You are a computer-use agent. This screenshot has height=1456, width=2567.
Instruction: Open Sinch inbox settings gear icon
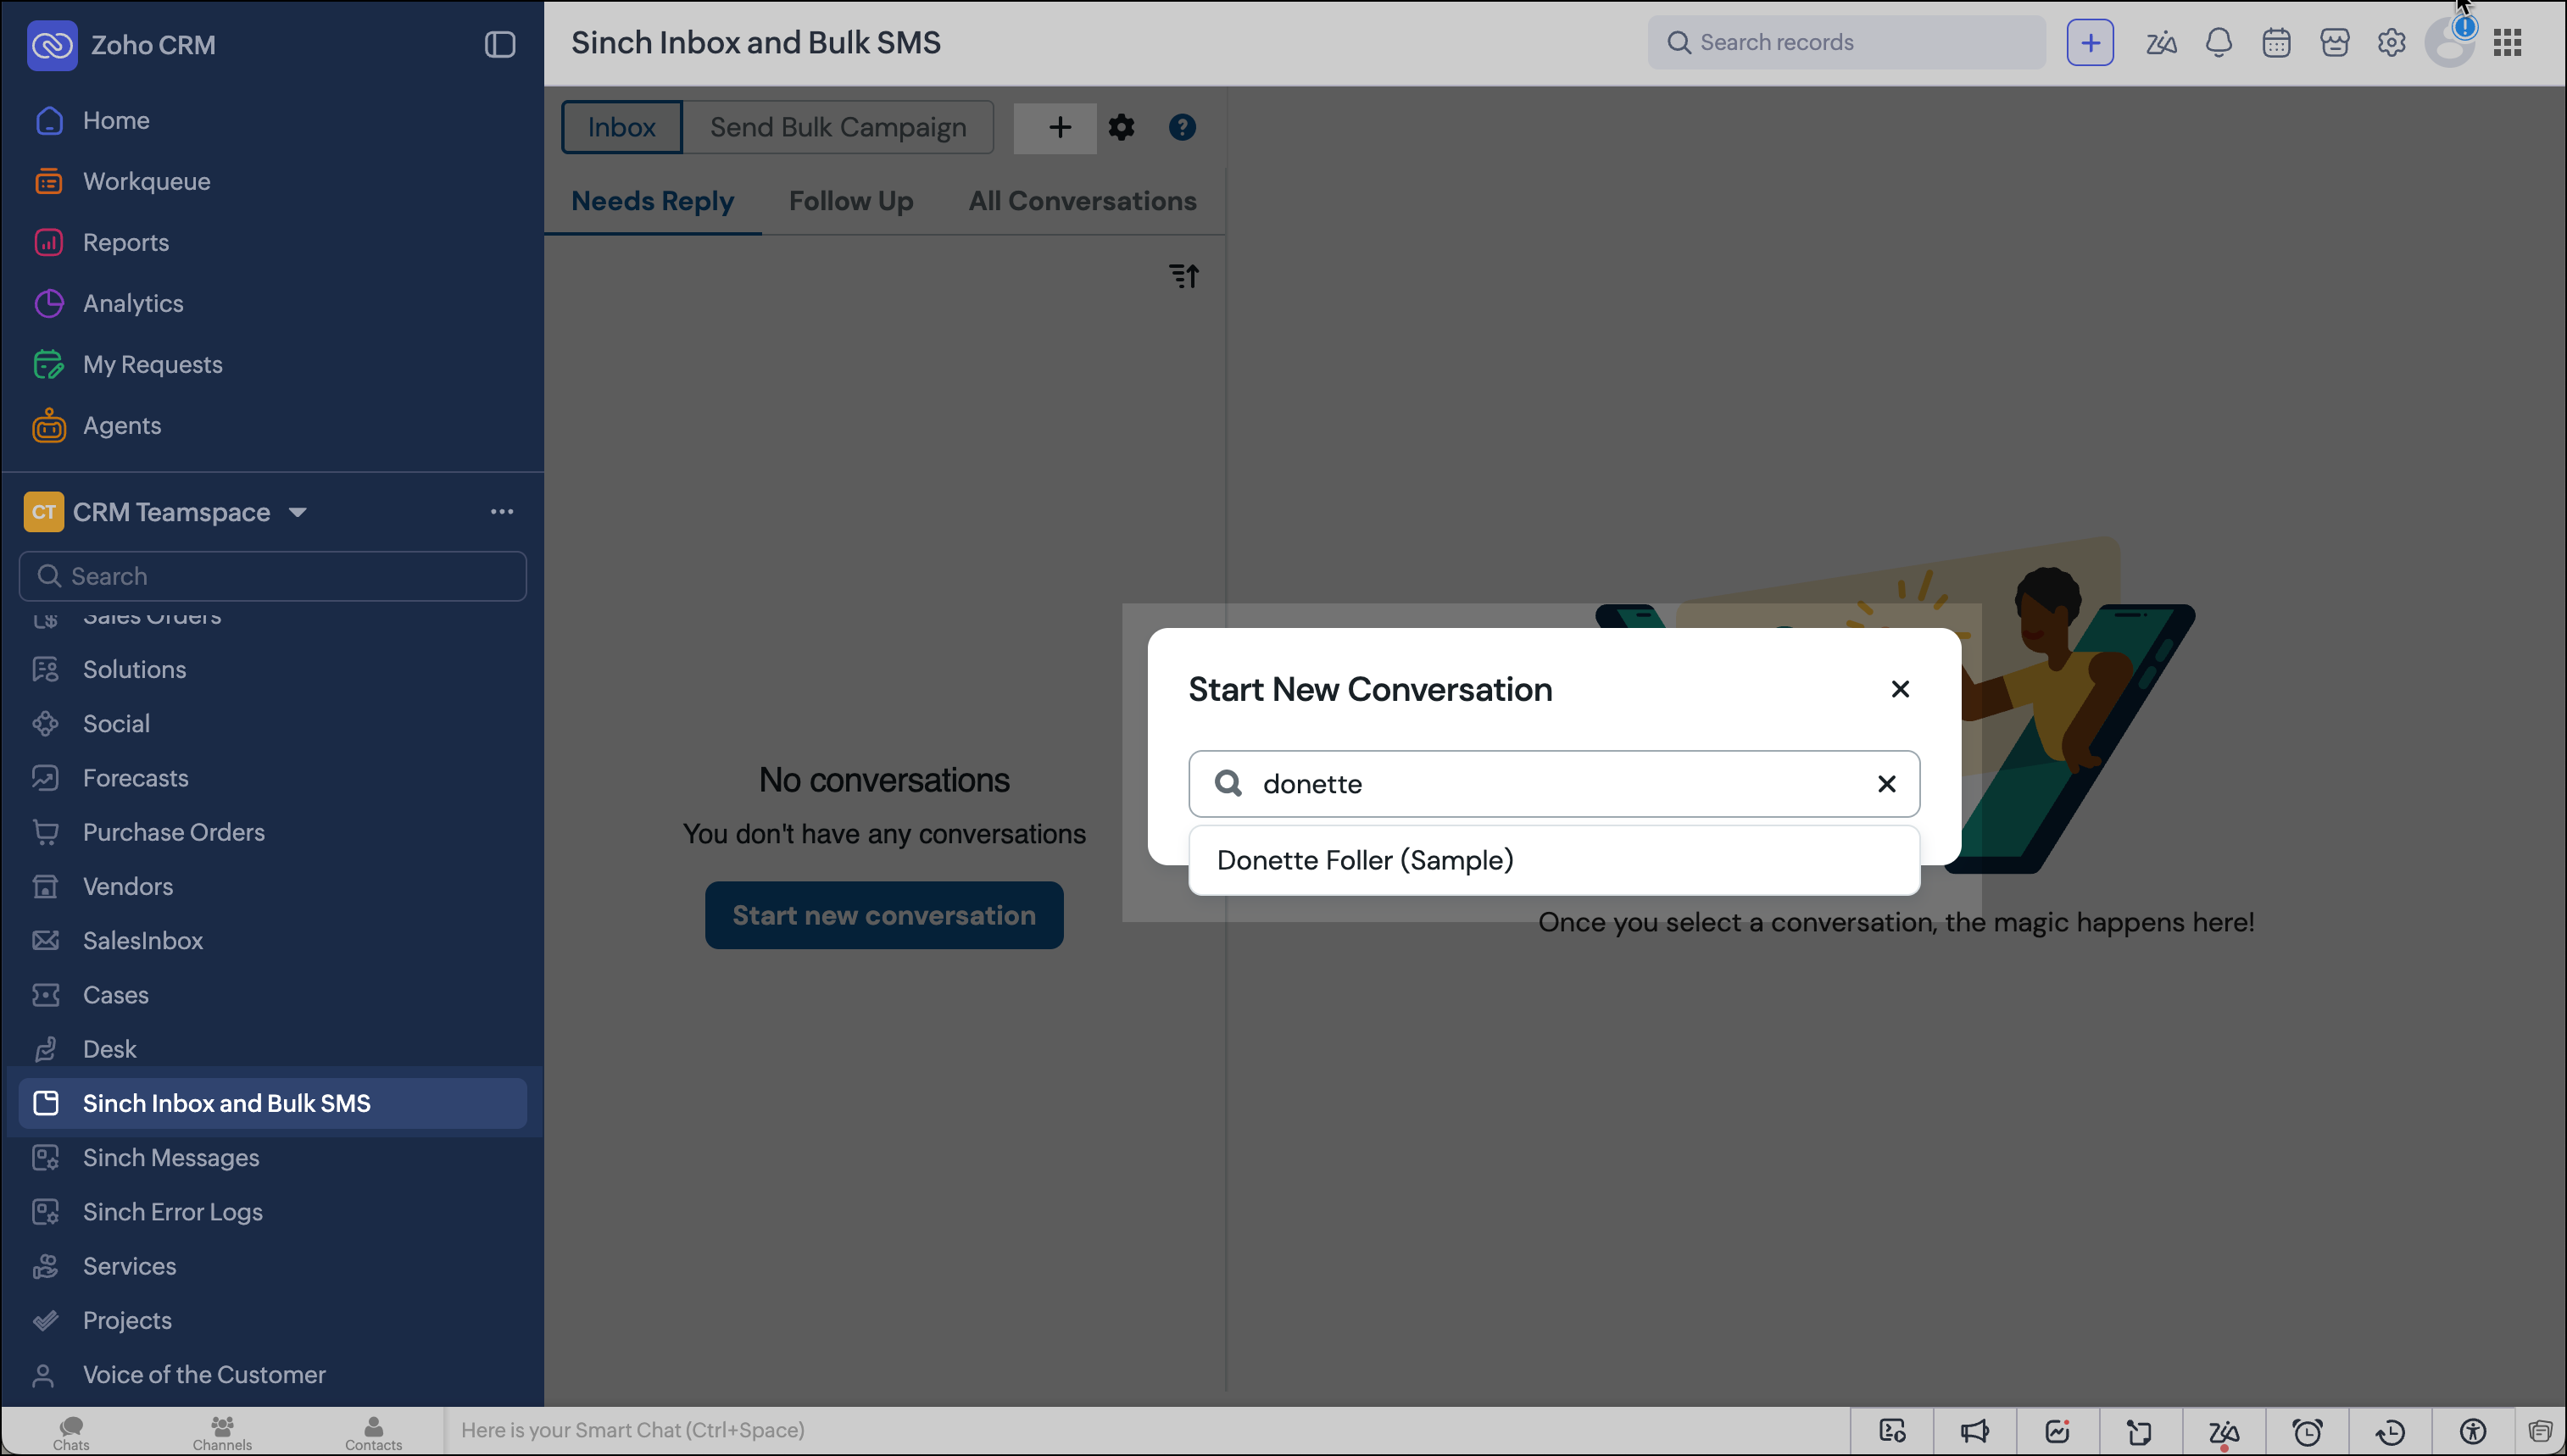(x=1122, y=127)
